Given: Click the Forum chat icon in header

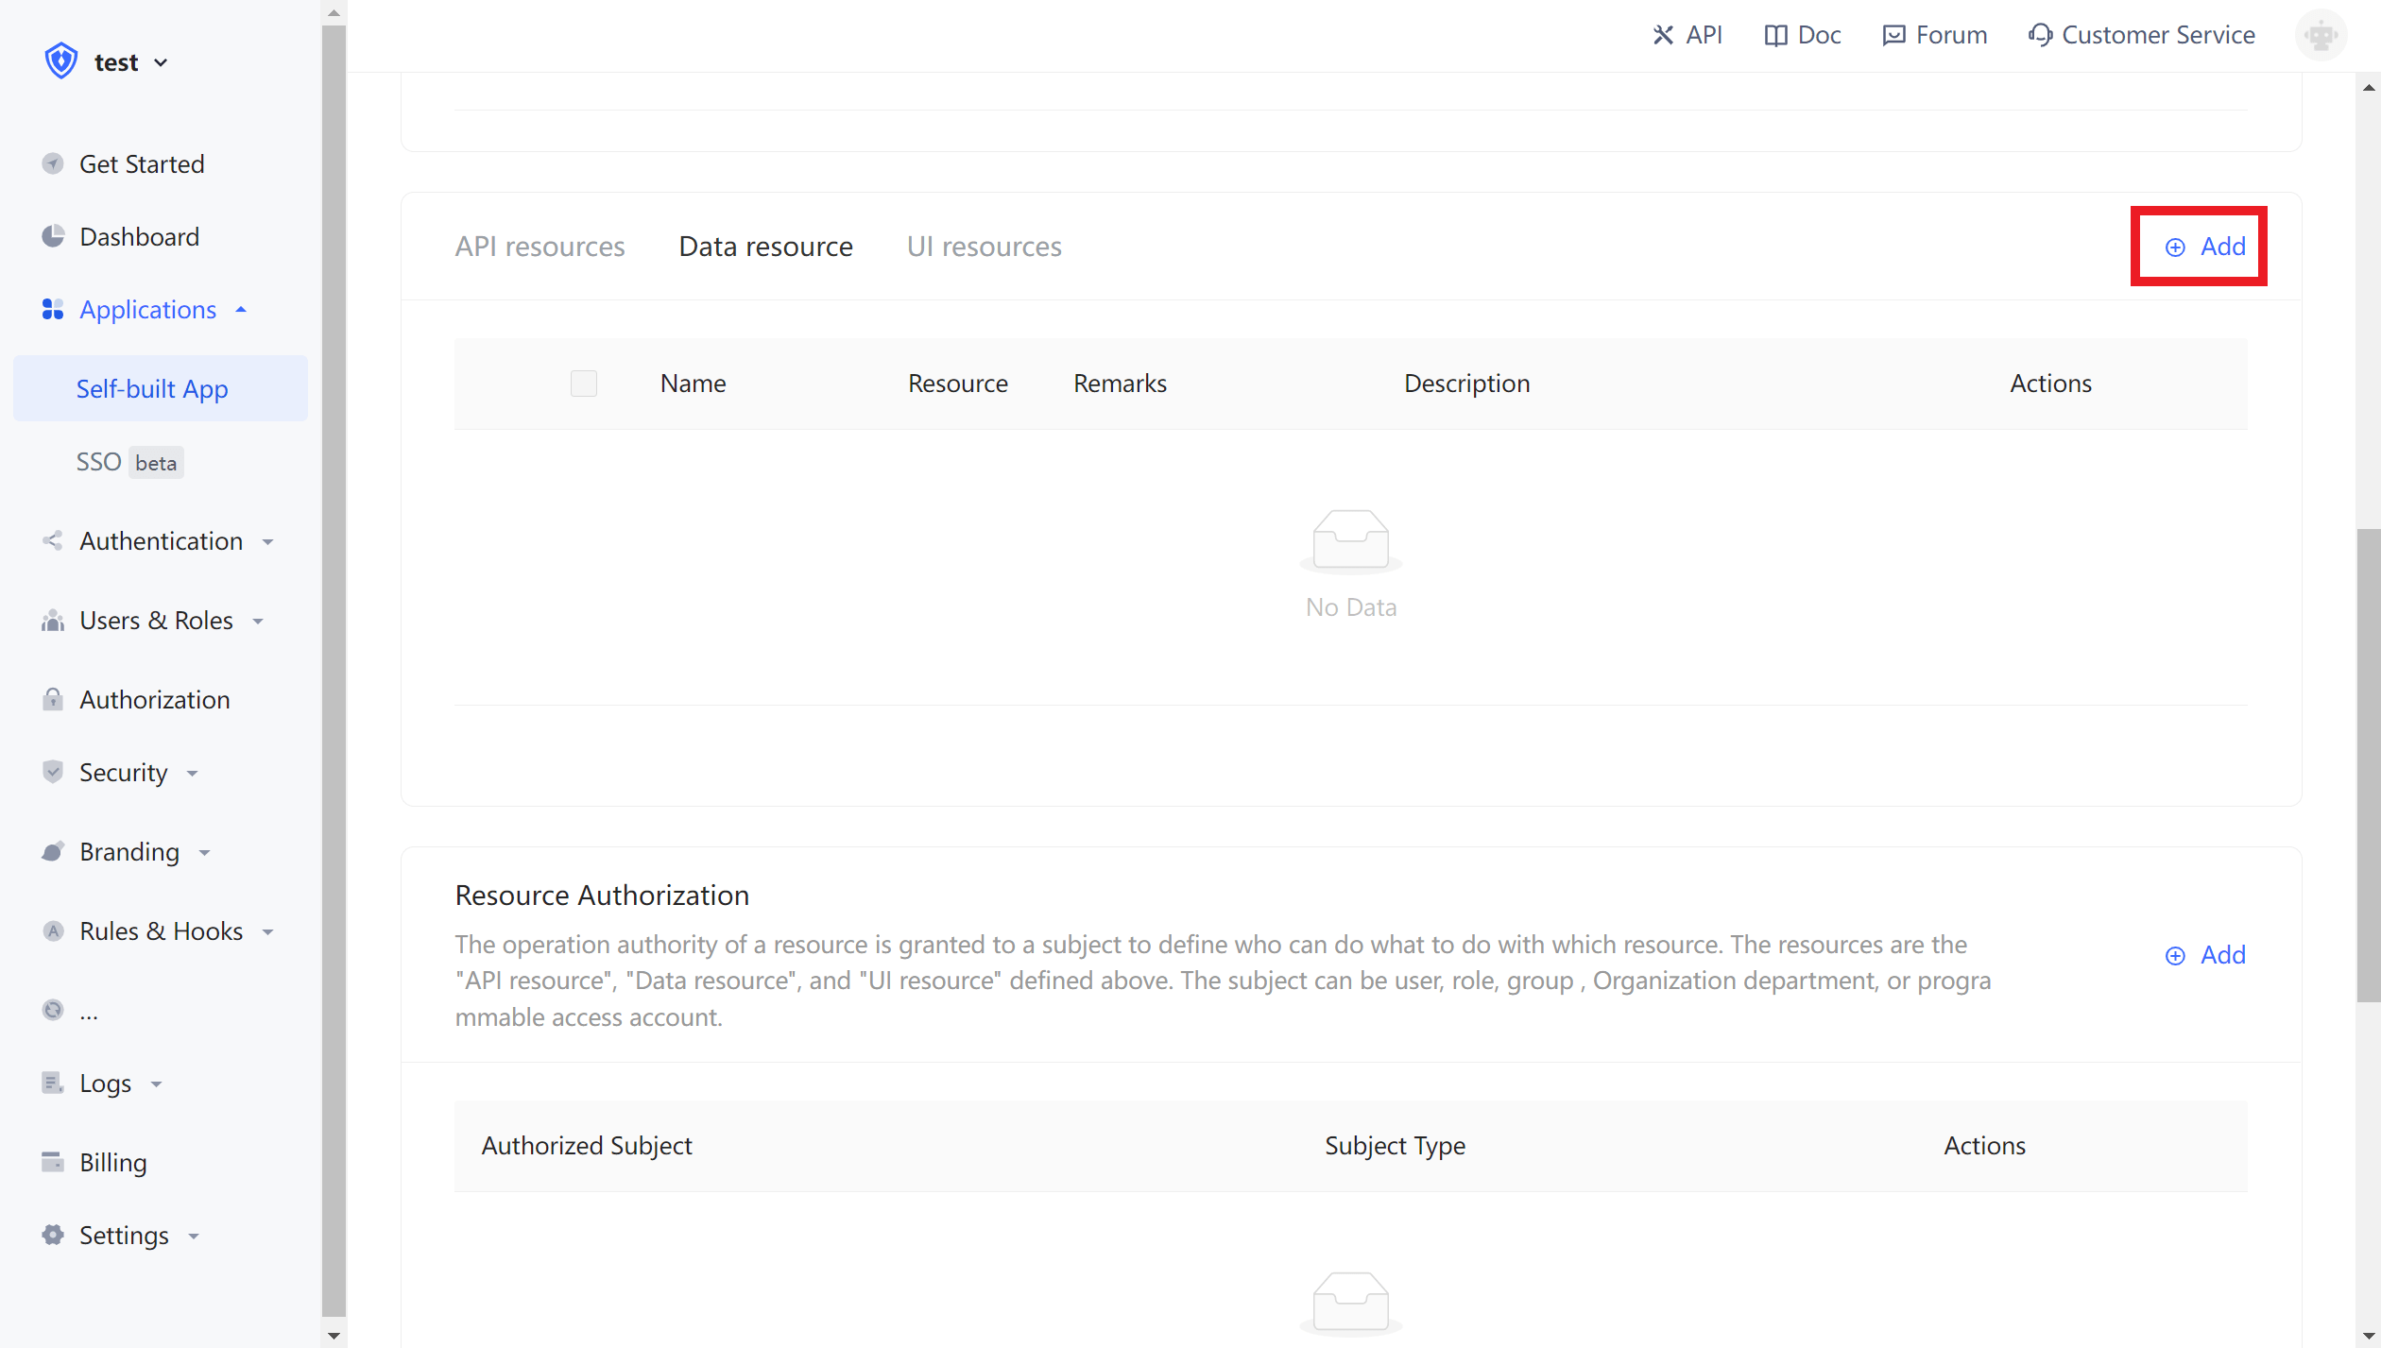Looking at the screenshot, I should tap(1893, 35).
